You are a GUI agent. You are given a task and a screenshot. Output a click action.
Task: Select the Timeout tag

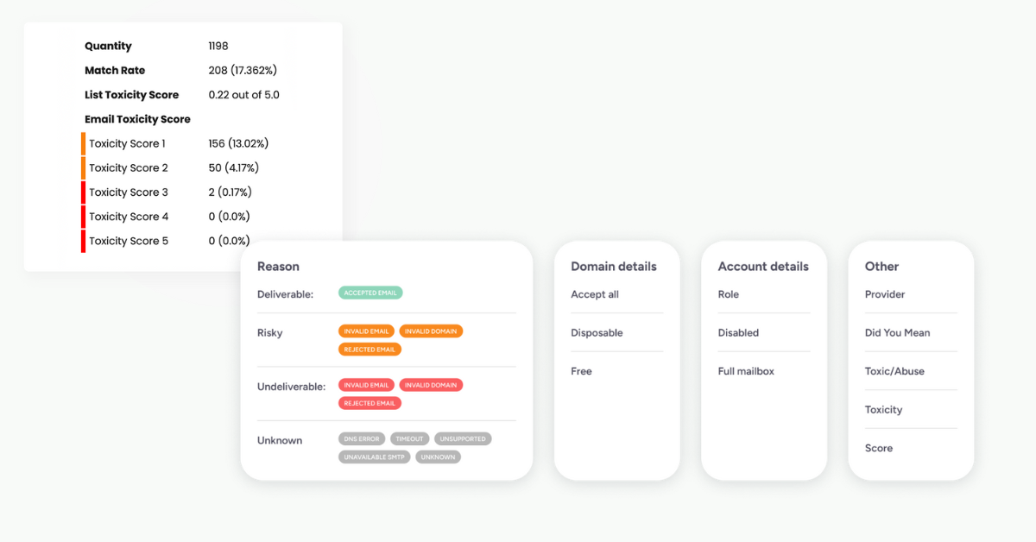tap(409, 438)
